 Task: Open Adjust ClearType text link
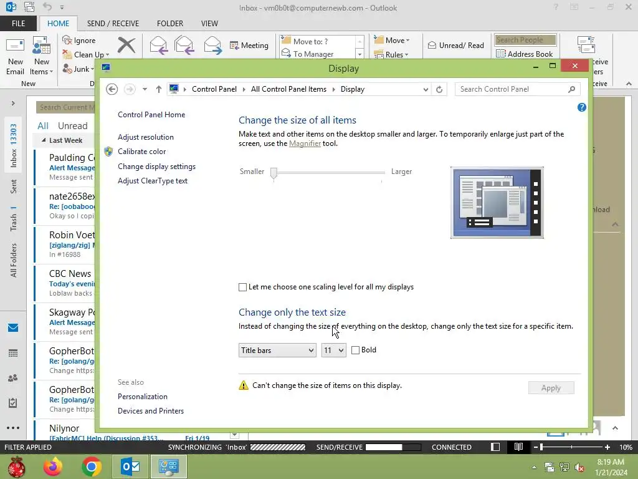[153, 180]
